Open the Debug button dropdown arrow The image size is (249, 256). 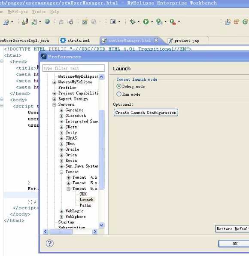(139, 21)
